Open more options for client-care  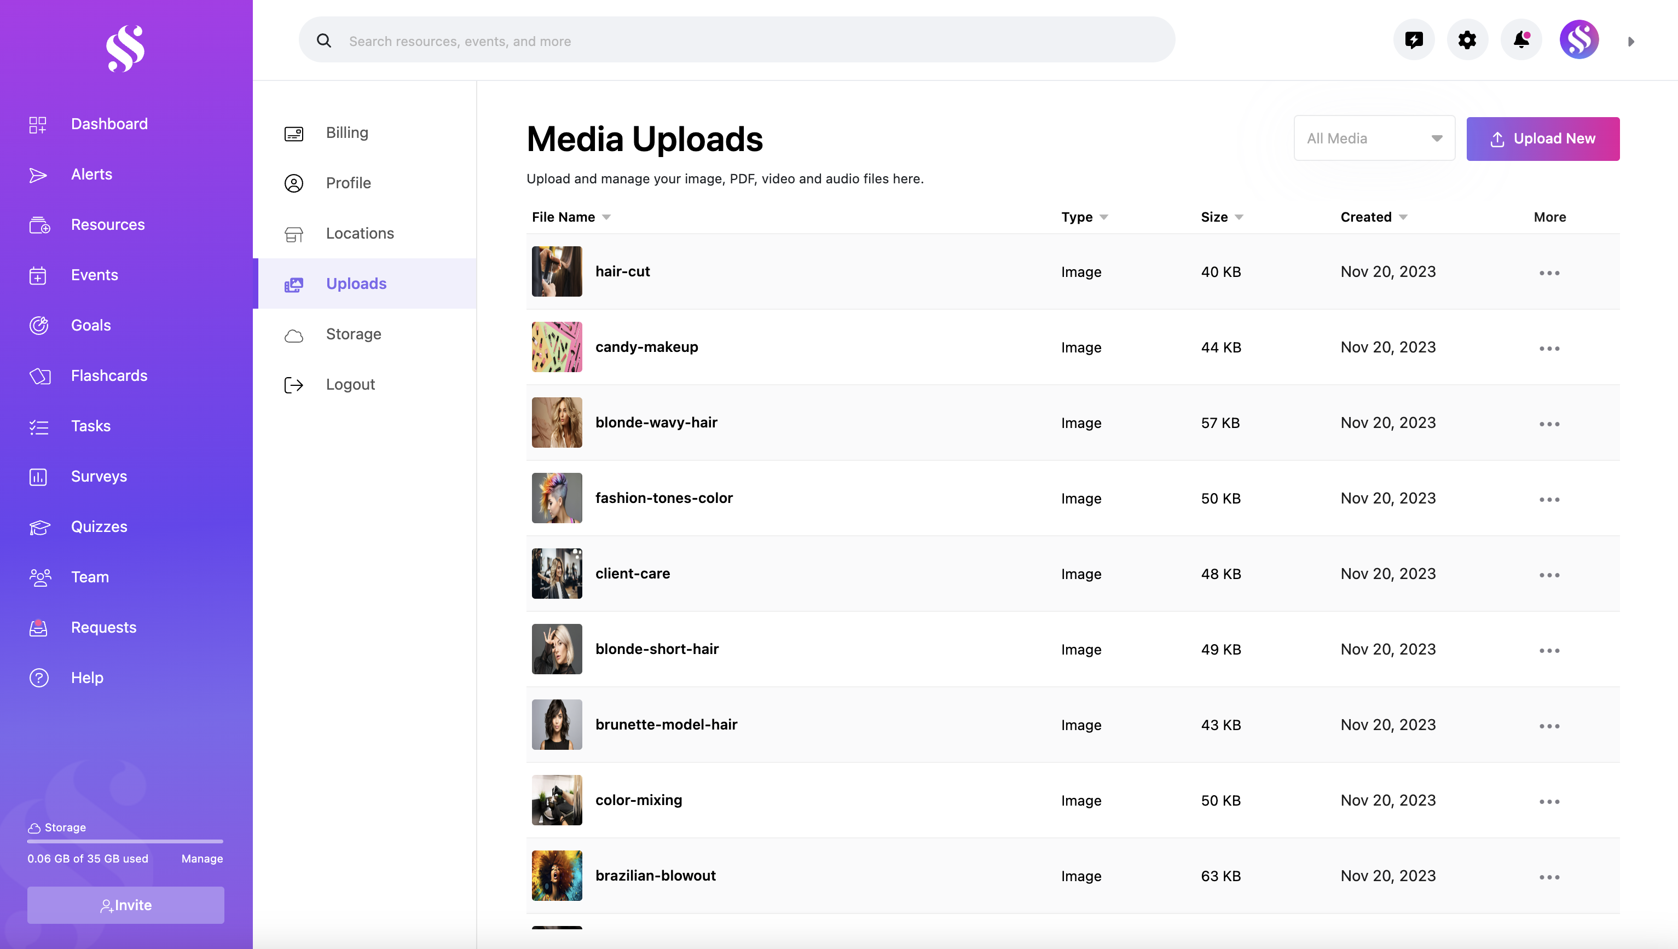pos(1549,576)
